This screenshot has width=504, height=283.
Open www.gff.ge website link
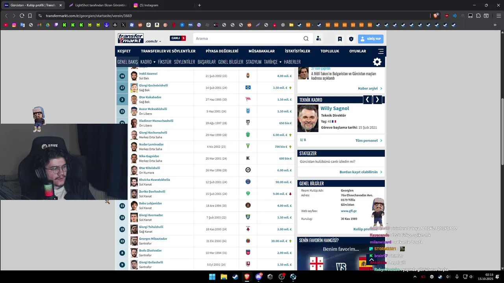[x=349, y=211]
